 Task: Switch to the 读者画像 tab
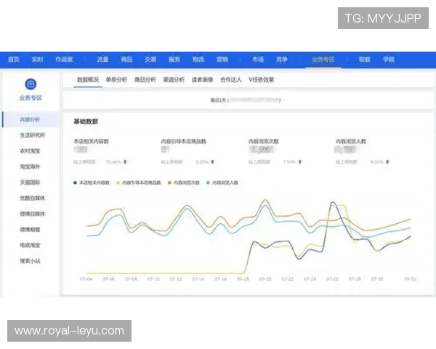[x=203, y=80]
